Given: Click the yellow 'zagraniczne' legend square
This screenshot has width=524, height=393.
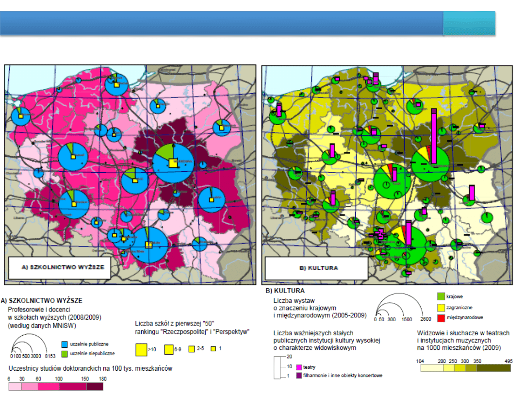Looking at the screenshot, I should click(441, 307).
